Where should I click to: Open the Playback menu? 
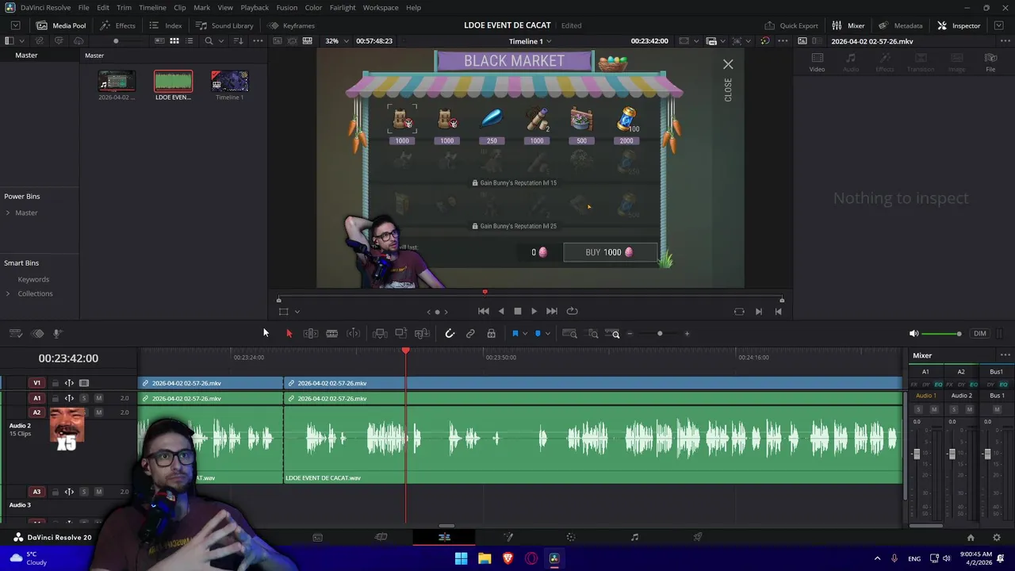pyautogui.click(x=255, y=7)
